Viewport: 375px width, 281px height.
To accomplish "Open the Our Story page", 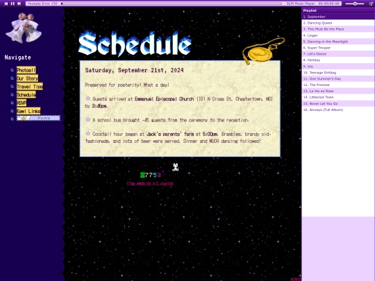I will click(27, 78).
